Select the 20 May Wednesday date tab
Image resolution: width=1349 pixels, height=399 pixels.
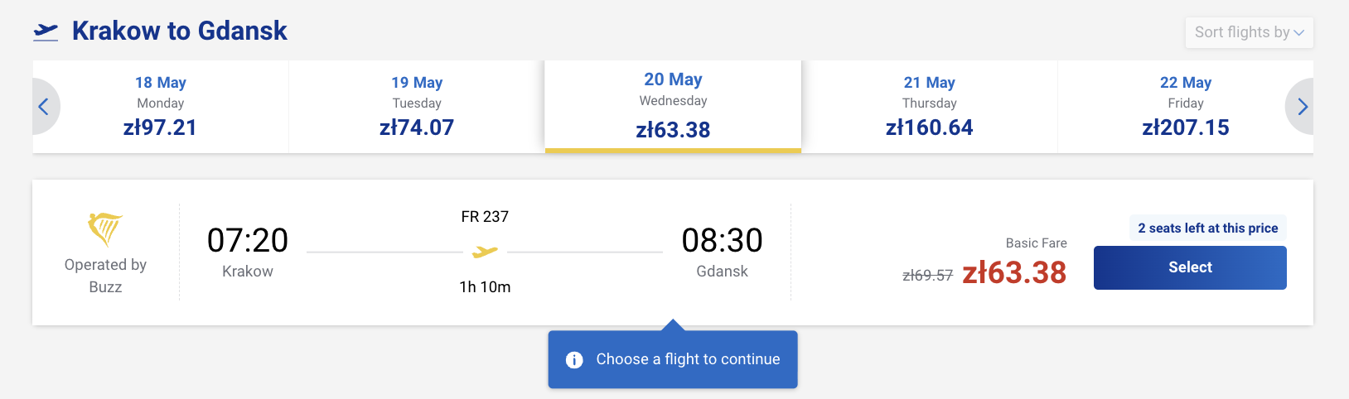[673, 106]
